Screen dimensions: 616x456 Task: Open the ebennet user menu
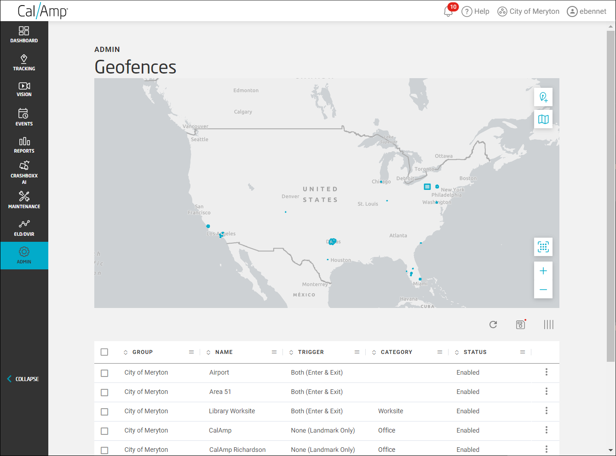(x=587, y=11)
